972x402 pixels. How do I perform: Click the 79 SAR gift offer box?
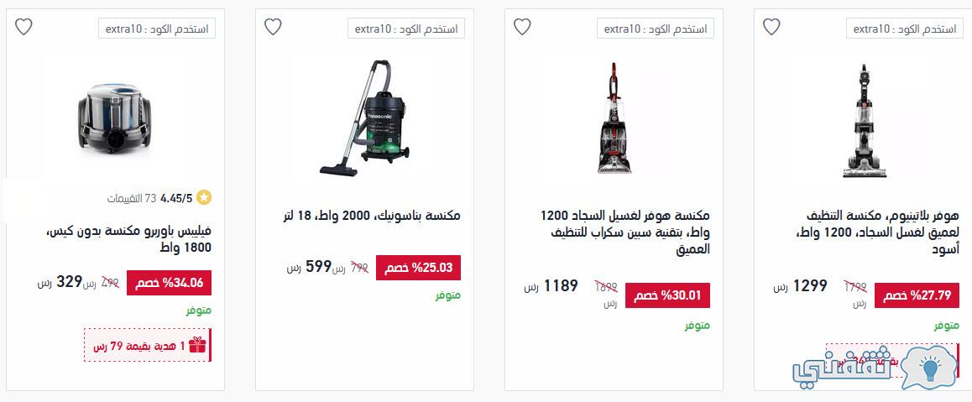click(148, 345)
